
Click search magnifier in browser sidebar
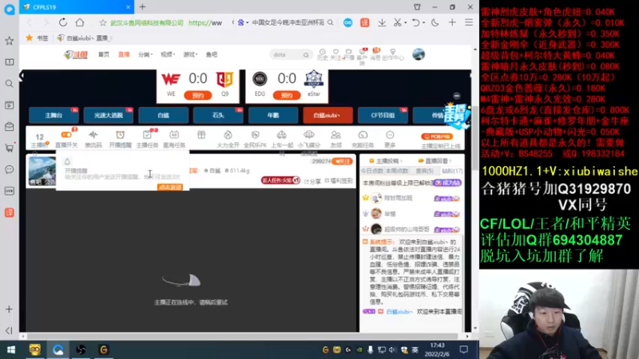[9, 84]
